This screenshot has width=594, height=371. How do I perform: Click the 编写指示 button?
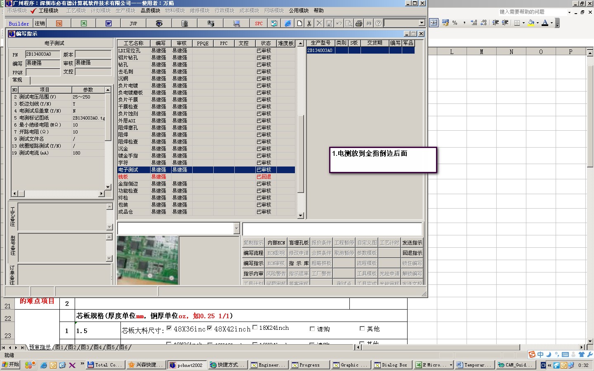coord(253,263)
